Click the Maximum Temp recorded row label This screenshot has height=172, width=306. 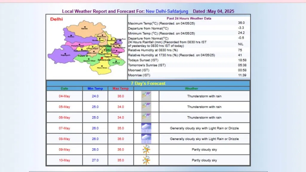point(161,23)
